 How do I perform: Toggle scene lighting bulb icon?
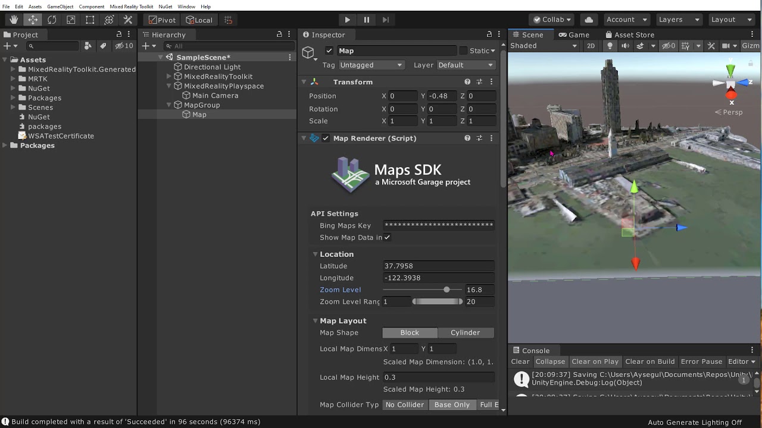610,46
